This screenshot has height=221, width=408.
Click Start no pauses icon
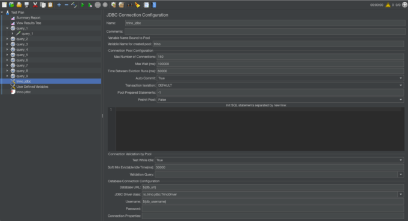[90, 5]
